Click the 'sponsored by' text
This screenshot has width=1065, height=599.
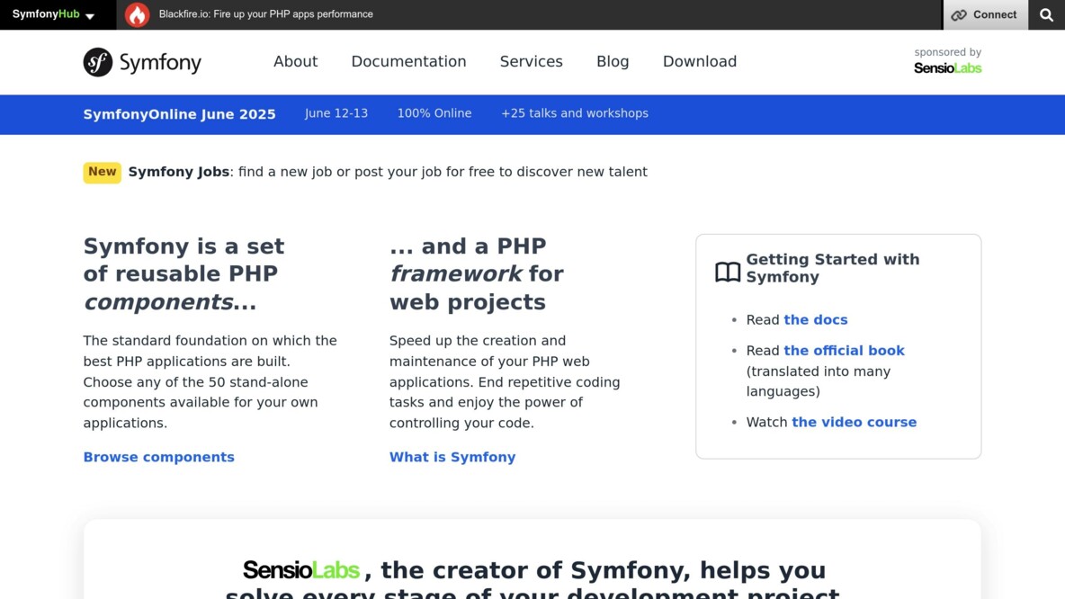tap(947, 52)
